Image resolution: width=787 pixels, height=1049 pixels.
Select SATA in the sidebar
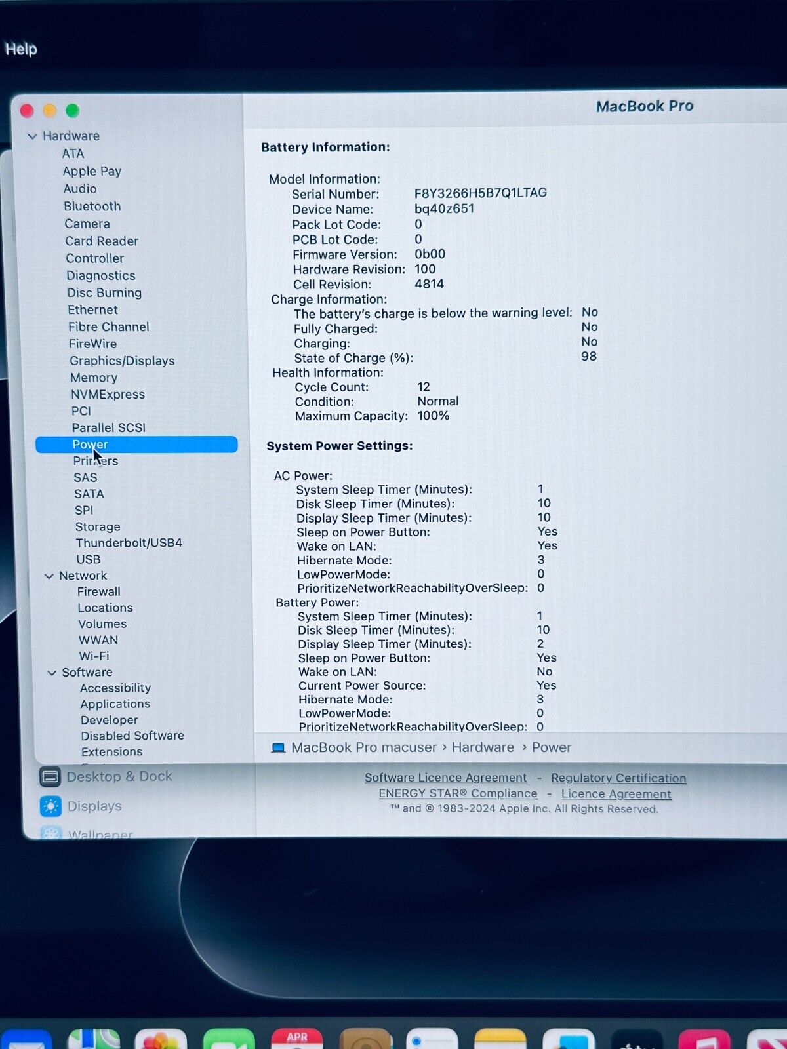click(x=89, y=494)
